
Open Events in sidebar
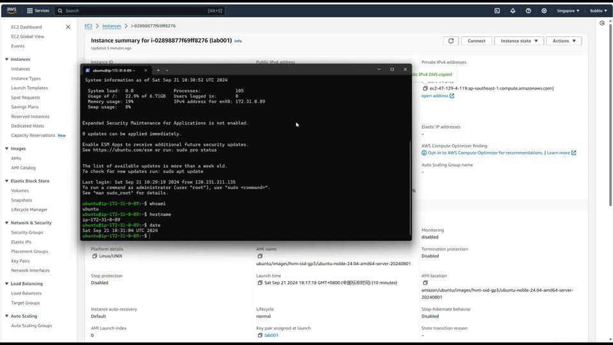(x=18, y=46)
